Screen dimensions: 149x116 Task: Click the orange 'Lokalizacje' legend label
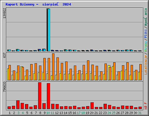(146, 65)
